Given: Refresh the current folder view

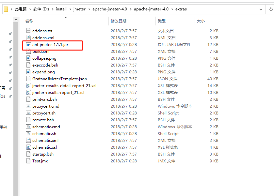Looking at the screenshot, I should point(271,9).
